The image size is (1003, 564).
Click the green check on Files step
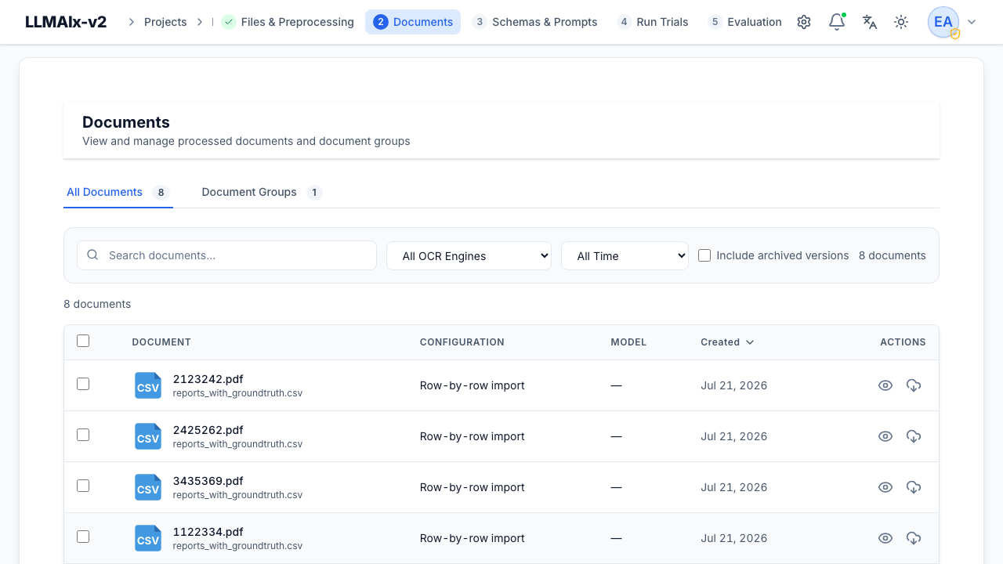[x=229, y=22]
